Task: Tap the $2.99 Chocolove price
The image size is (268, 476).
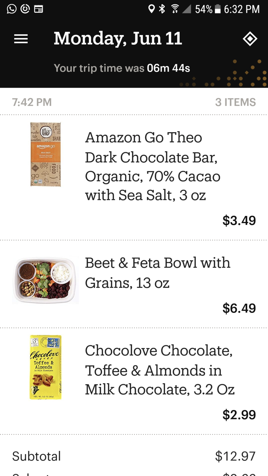Action: tap(239, 415)
